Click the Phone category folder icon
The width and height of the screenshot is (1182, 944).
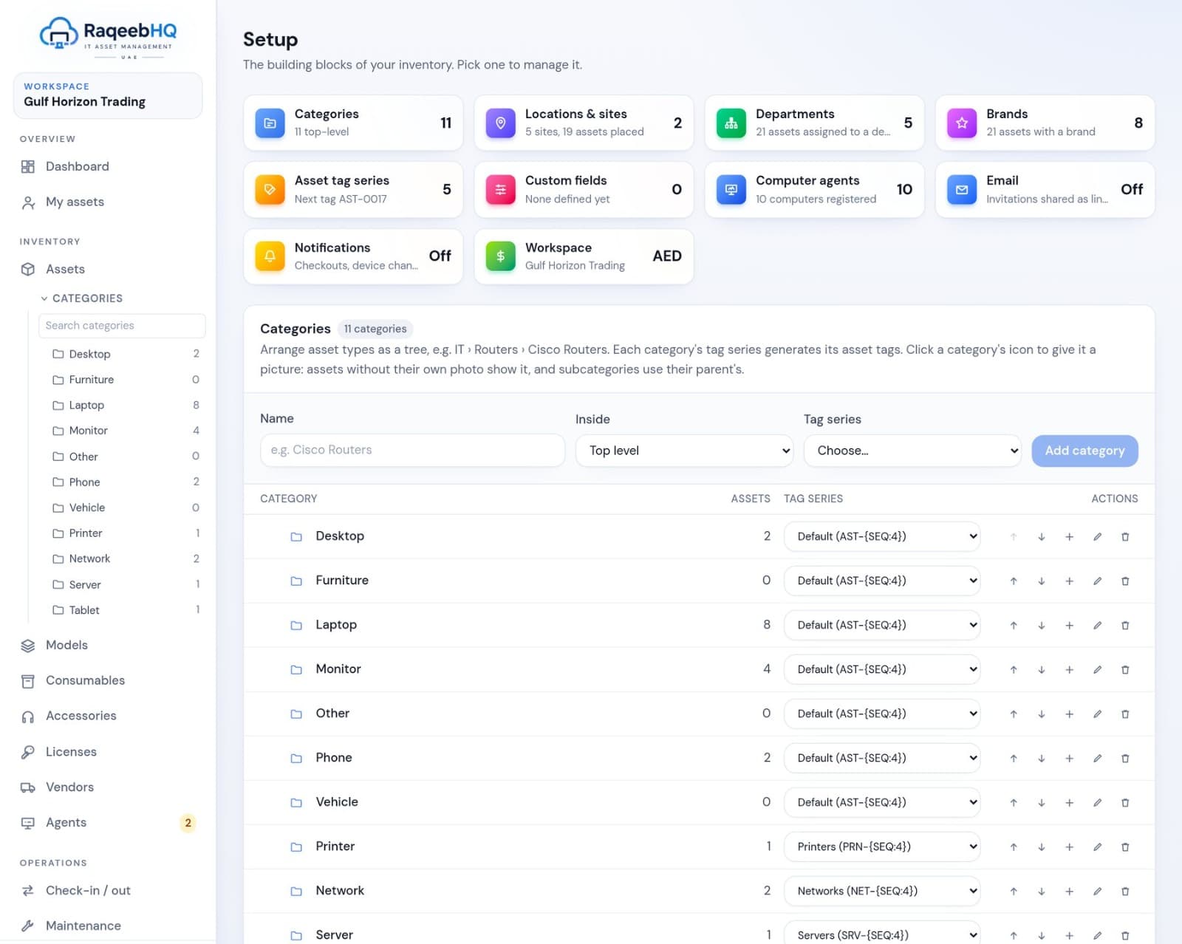click(x=296, y=759)
